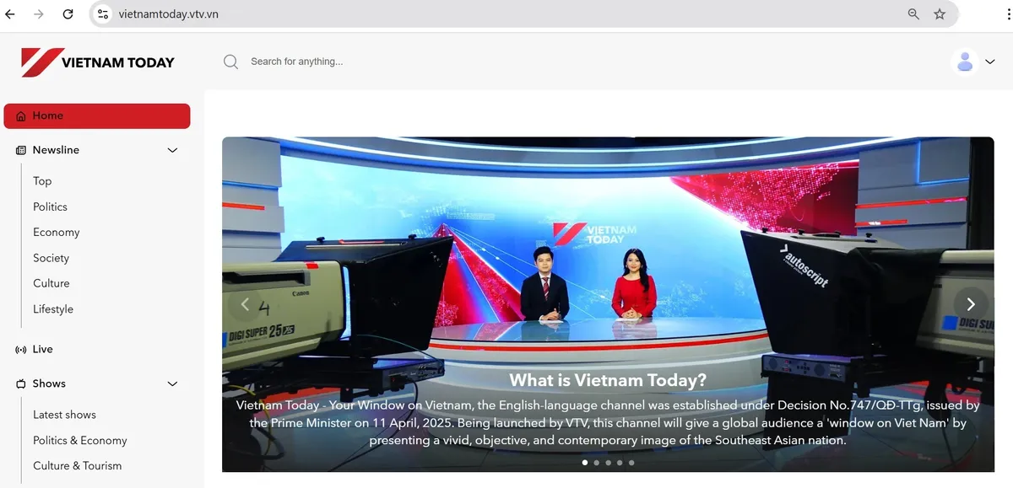Screen dimensions: 1013x488
Task: Reload the page with the refresh icon
Action: [68, 14]
